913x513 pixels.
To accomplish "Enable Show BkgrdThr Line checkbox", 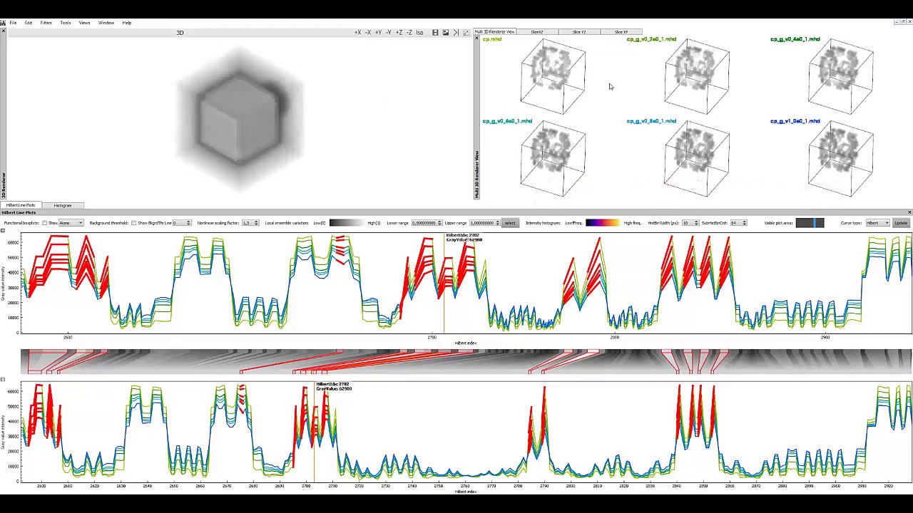I will coord(133,223).
